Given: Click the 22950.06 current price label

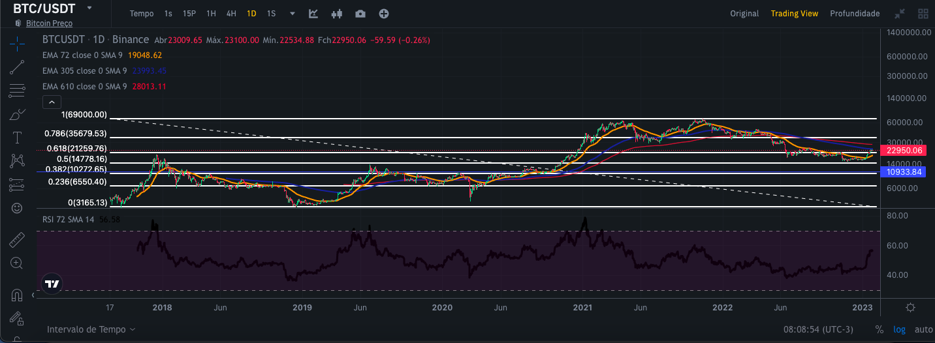Looking at the screenshot, I should [904, 150].
